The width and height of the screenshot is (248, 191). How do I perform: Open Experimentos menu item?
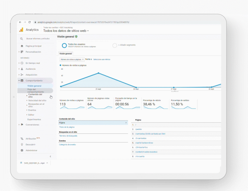[x=34, y=119]
